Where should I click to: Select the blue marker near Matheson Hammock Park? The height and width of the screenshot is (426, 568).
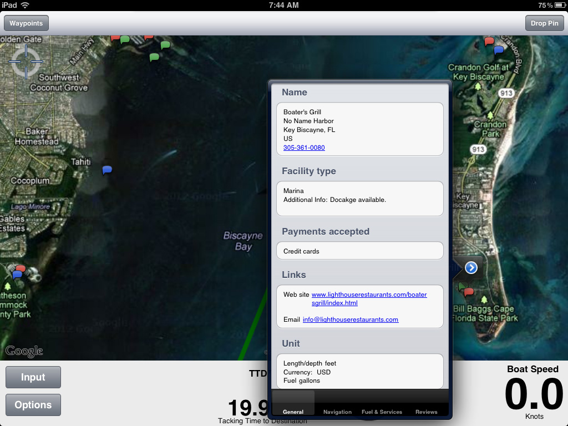pyautogui.click(x=17, y=275)
